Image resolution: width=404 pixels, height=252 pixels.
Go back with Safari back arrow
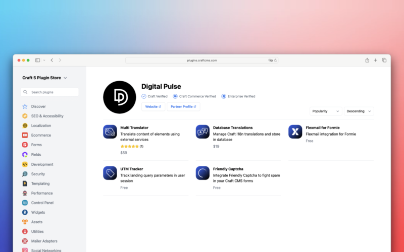point(52,60)
